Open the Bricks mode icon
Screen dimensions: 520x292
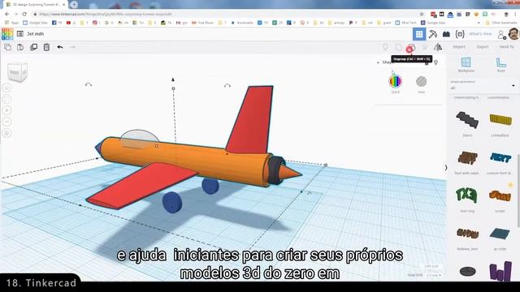coord(446,34)
